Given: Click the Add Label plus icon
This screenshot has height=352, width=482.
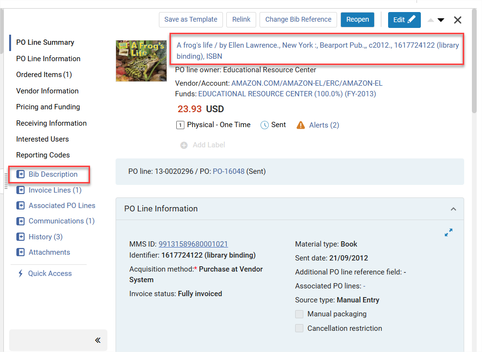Looking at the screenshot, I should (184, 145).
